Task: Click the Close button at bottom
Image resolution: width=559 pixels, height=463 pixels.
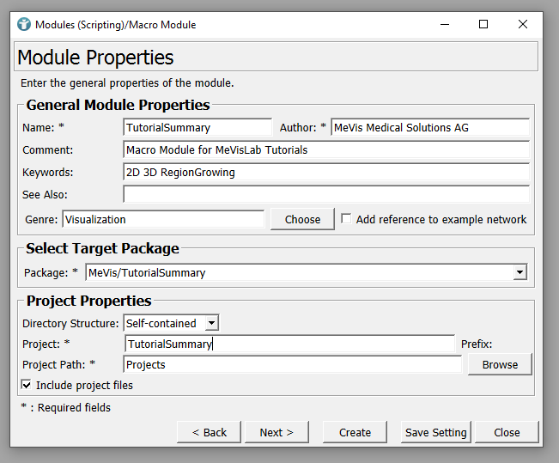Action: tap(507, 432)
